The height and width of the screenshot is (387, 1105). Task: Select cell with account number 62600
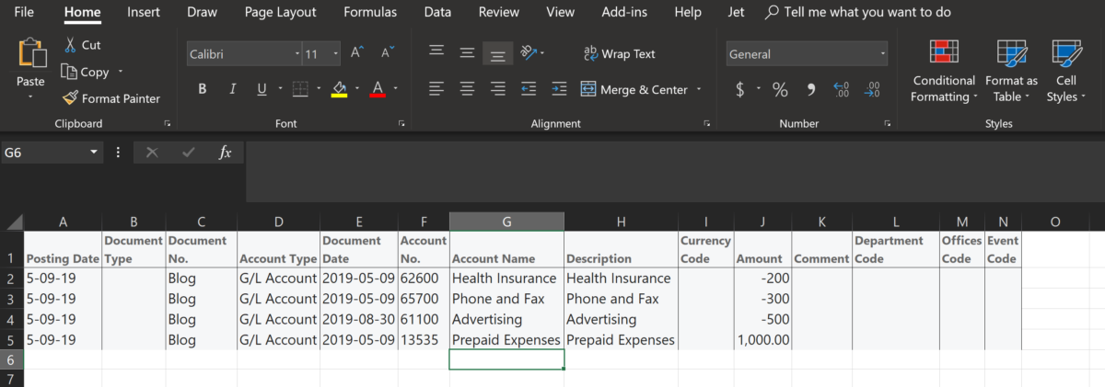pos(424,278)
